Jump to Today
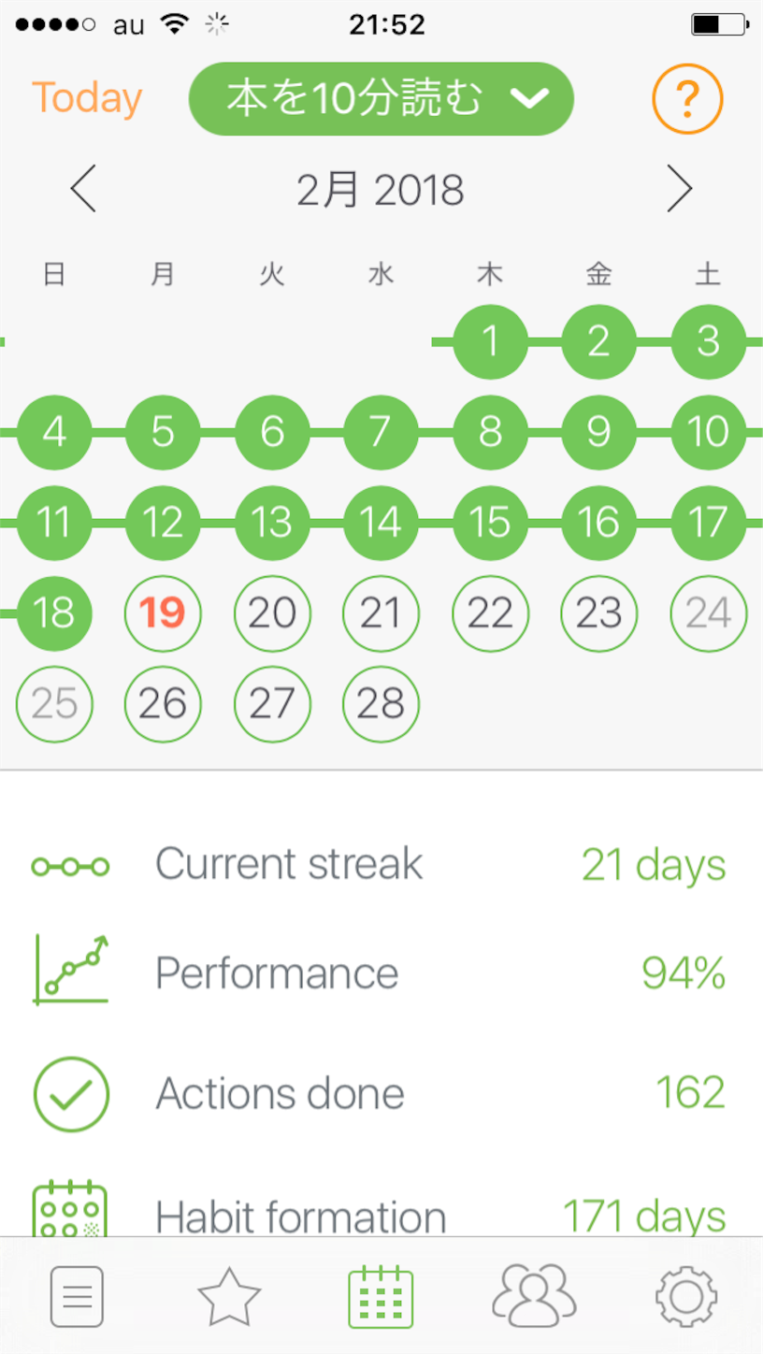Viewport: 763px width, 1354px height. pos(87,98)
